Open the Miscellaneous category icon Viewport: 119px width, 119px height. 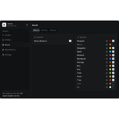pos(3,50)
